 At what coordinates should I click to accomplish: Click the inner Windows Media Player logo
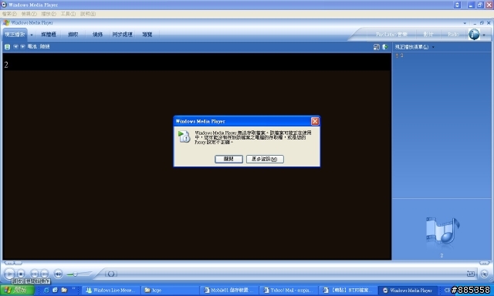click(6, 22)
